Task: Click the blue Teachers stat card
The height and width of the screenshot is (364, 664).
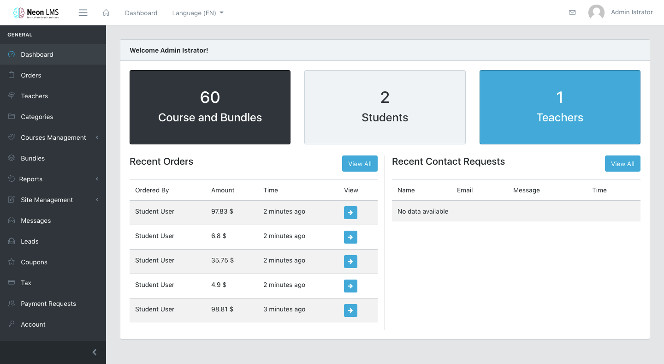Action: tap(560, 107)
